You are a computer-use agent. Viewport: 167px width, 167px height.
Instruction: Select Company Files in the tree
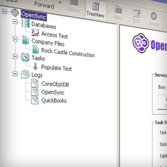point(48,42)
